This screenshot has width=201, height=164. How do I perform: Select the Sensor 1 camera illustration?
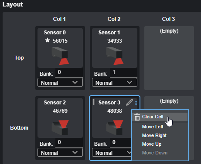pyautogui.click(x=115, y=56)
